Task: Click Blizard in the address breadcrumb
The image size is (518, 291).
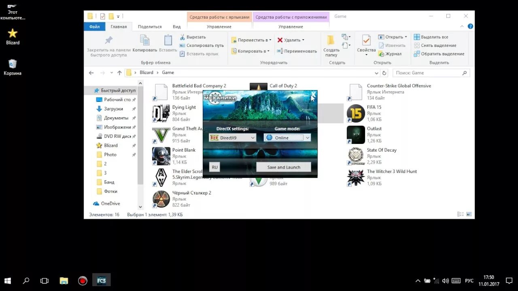Action: tap(146, 73)
